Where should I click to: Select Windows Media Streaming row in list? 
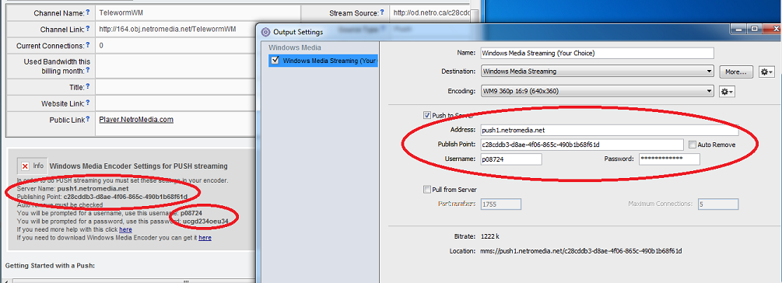click(x=323, y=61)
